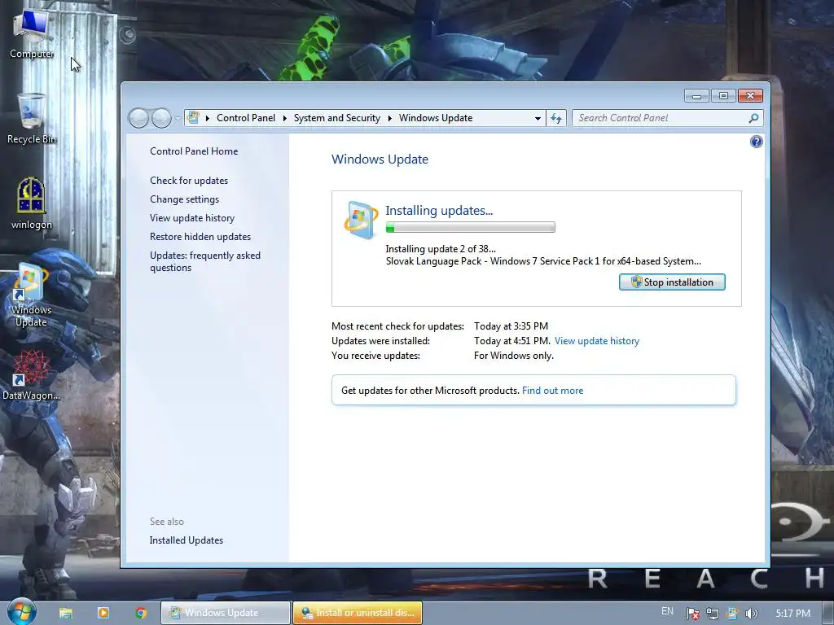Open Updates: frequently asked questions

pos(204,261)
